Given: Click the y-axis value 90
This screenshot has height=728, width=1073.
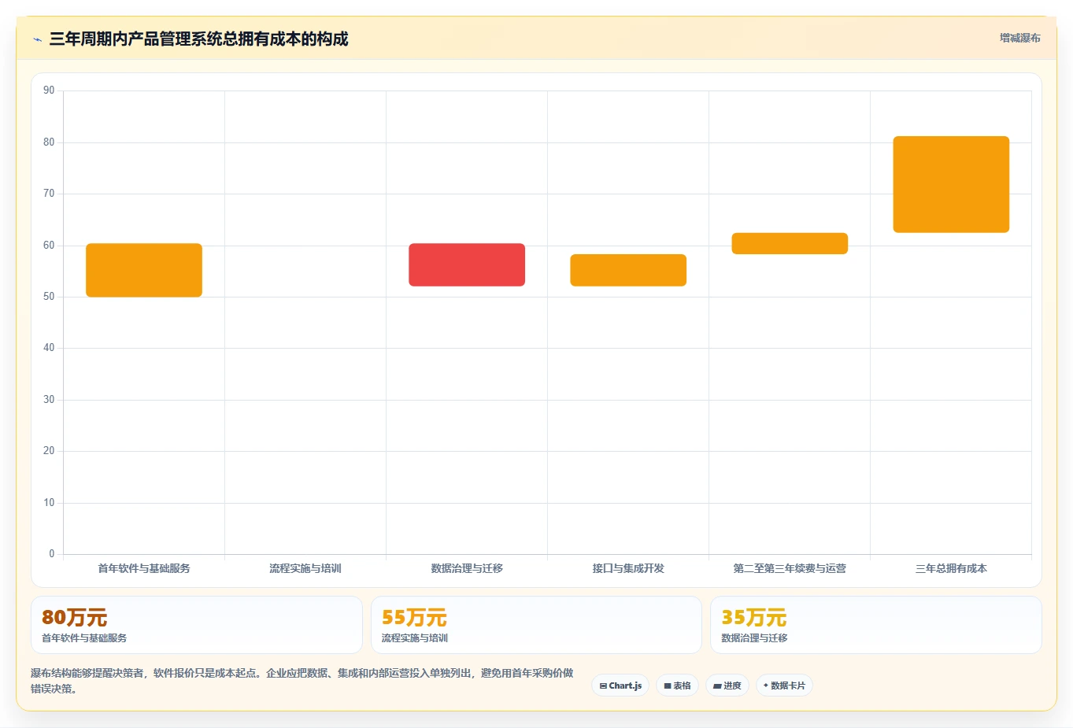Looking at the screenshot, I should pos(49,91).
